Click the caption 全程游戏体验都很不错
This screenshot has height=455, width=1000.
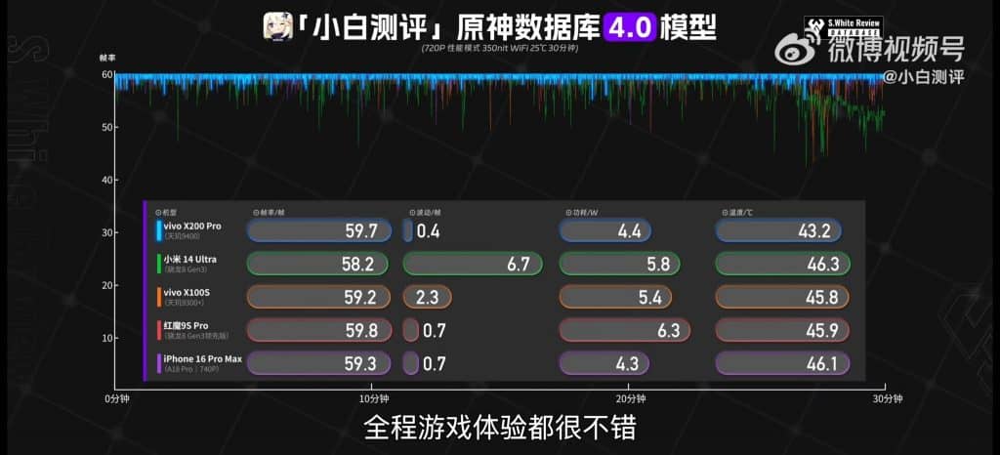point(500,428)
